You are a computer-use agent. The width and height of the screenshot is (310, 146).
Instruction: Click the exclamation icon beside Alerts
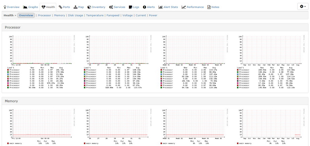(144, 7)
